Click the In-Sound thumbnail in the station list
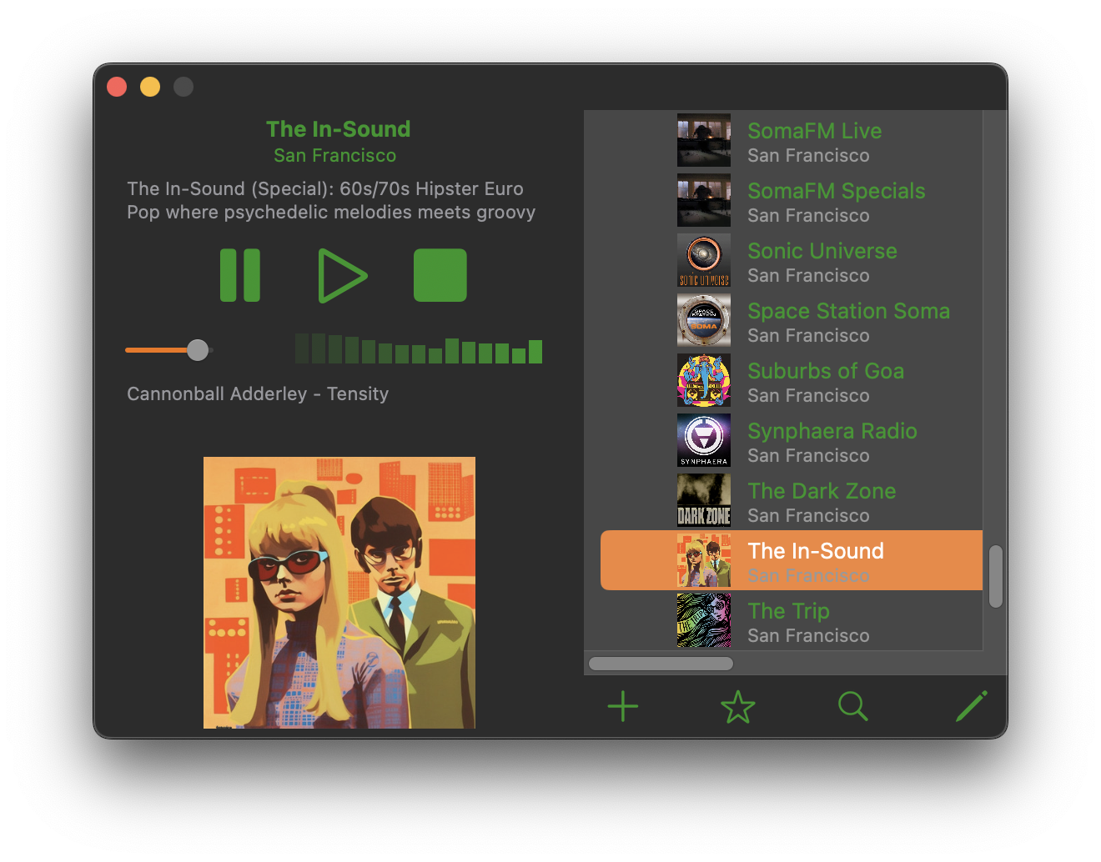1101x862 pixels. pyautogui.click(x=704, y=560)
